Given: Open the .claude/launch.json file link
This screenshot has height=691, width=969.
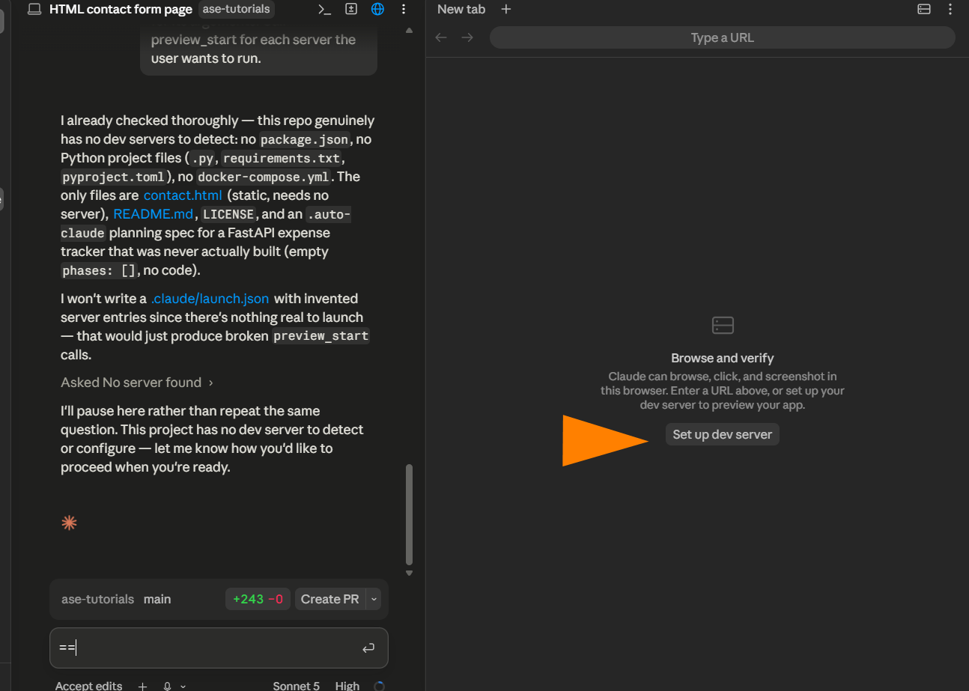Looking at the screenshot, I should [x=210, y=299].
